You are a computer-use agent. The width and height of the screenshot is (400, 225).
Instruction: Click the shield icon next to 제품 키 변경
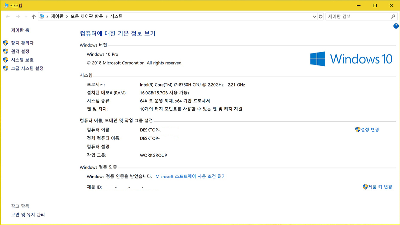click(x=365, y=187)
